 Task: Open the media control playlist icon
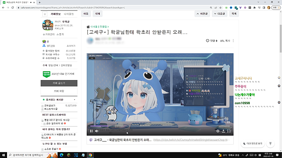pos(259,8)
